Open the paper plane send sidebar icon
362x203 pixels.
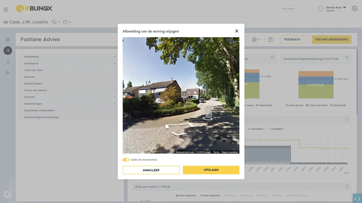click(x=8, y=72)
